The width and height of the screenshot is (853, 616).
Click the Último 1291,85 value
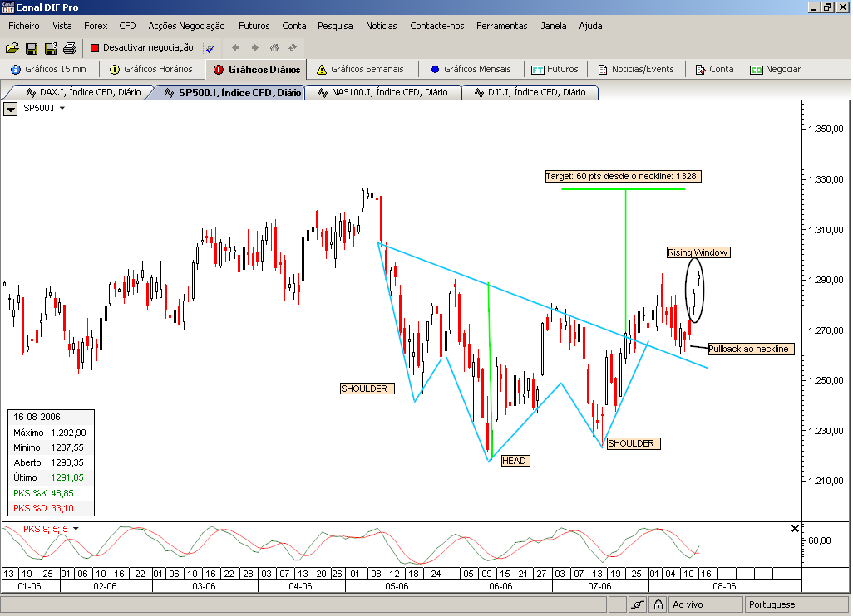(x=67, y=477)
